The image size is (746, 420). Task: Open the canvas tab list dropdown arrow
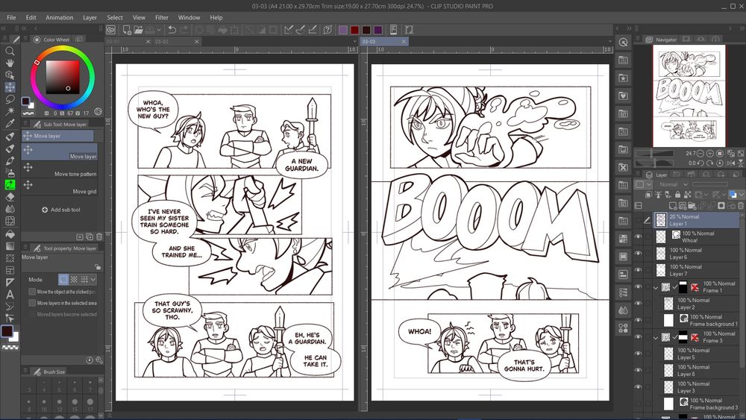(x=354, y=41)
